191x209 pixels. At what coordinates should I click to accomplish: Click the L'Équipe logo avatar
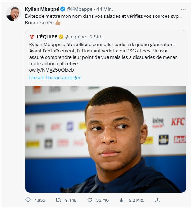click(32, 37)
